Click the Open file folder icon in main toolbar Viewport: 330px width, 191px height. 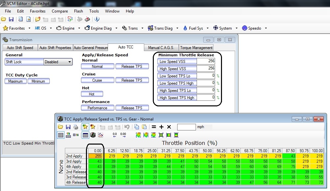4,19
